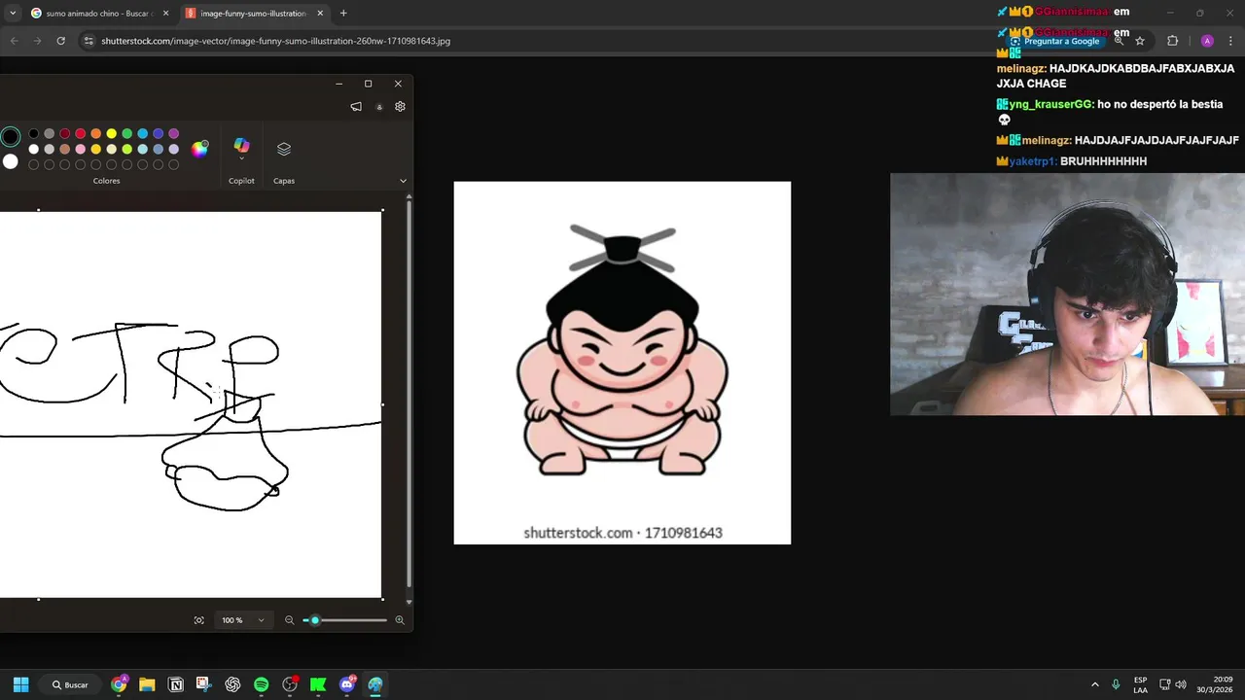Click the zoom out magnifier in Paint
The height and width of the screenshot is (700, 1245).
289,620
